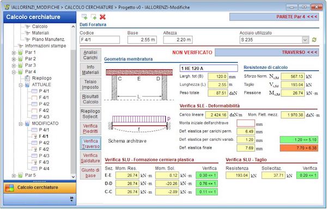Collapse the Par 4 tree node
Screen dimensions: 327x209
(14, 72)
